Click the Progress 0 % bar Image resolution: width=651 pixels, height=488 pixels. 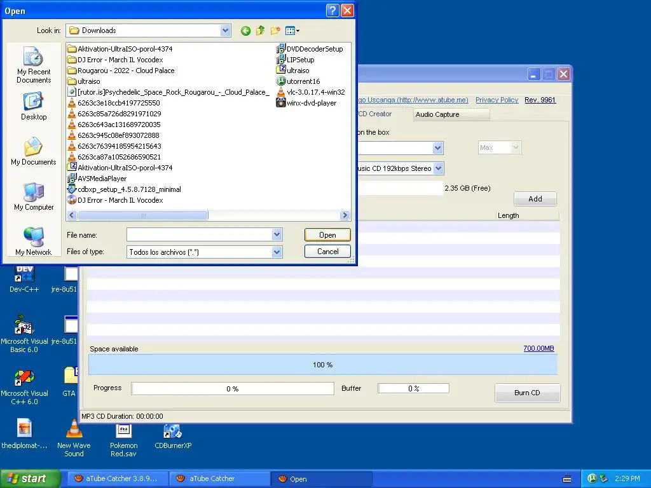point(233,389)
